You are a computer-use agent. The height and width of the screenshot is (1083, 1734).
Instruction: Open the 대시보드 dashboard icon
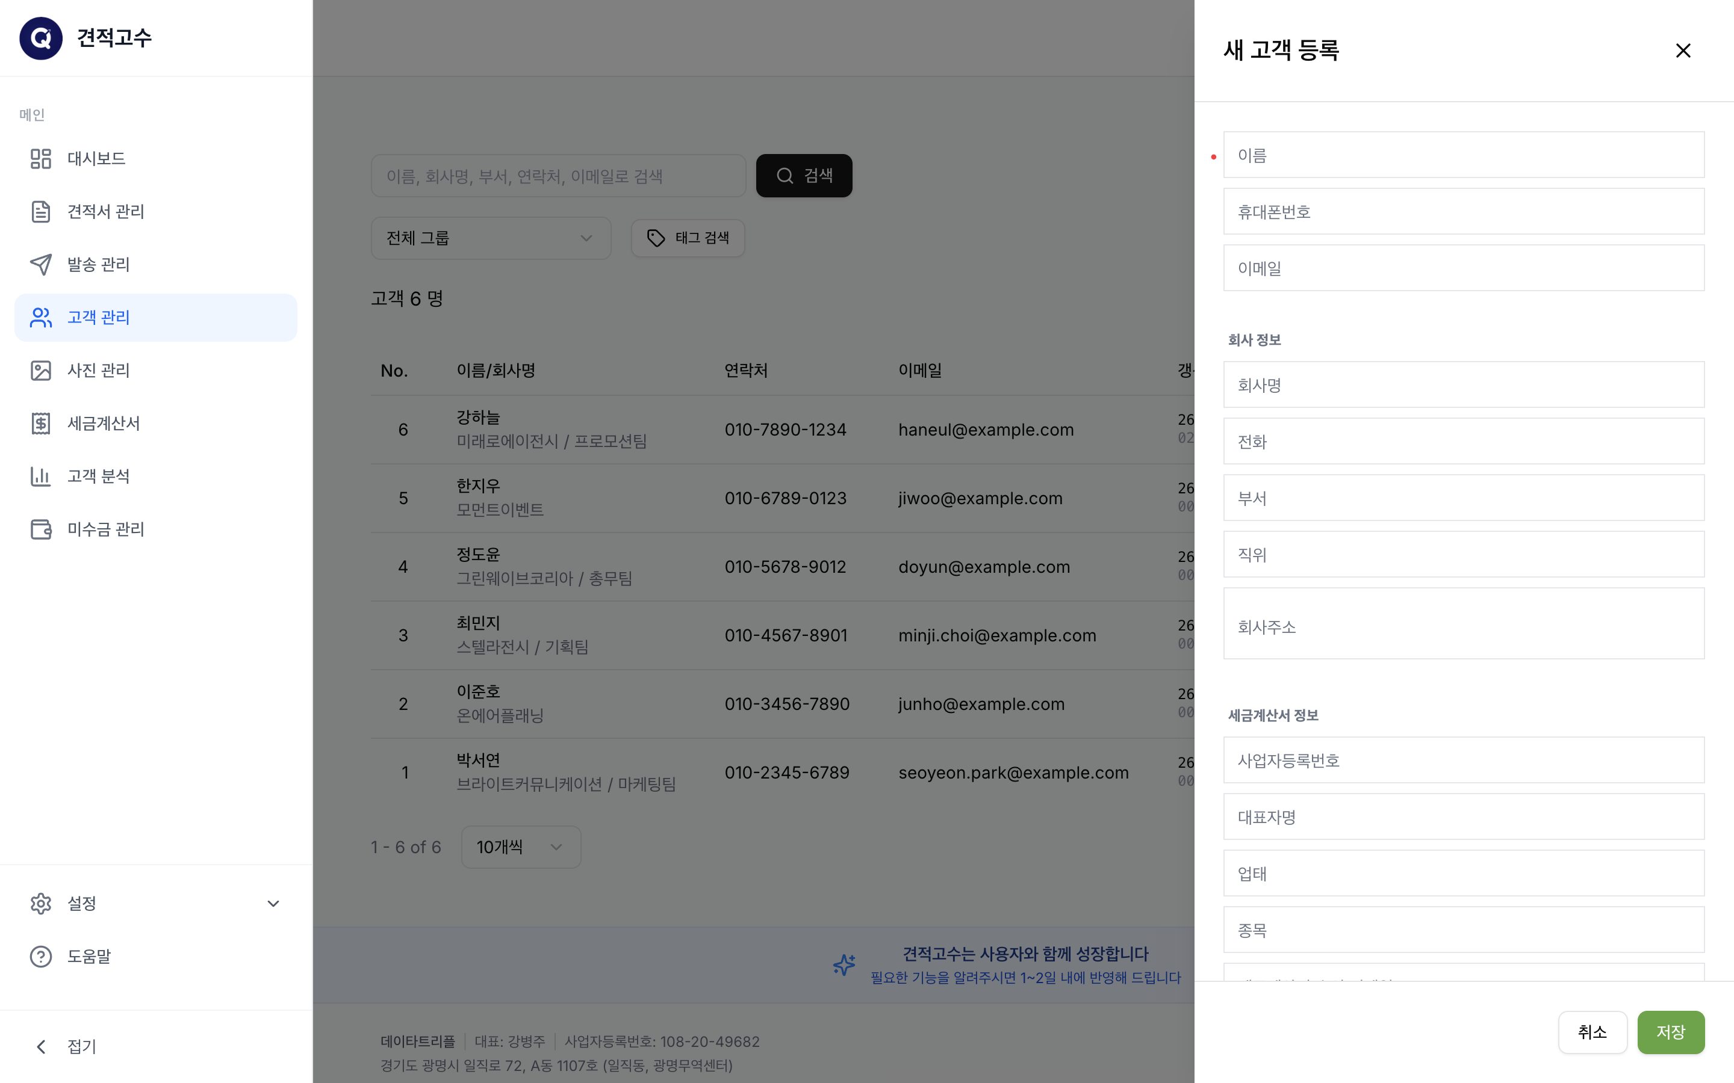(41, 158)
